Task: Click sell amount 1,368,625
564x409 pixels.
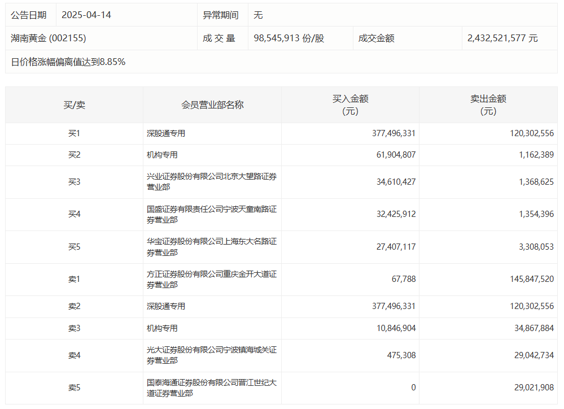Action: [x=536, y=182]
